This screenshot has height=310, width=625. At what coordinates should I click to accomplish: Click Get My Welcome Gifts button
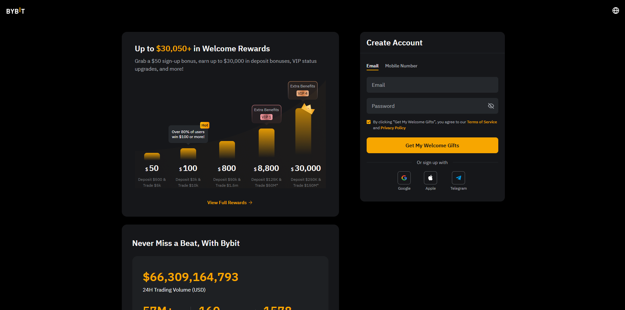(432, 145)
